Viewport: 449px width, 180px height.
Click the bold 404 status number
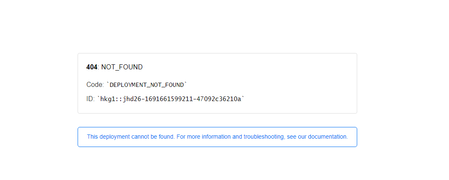click(x=92, y=67)
